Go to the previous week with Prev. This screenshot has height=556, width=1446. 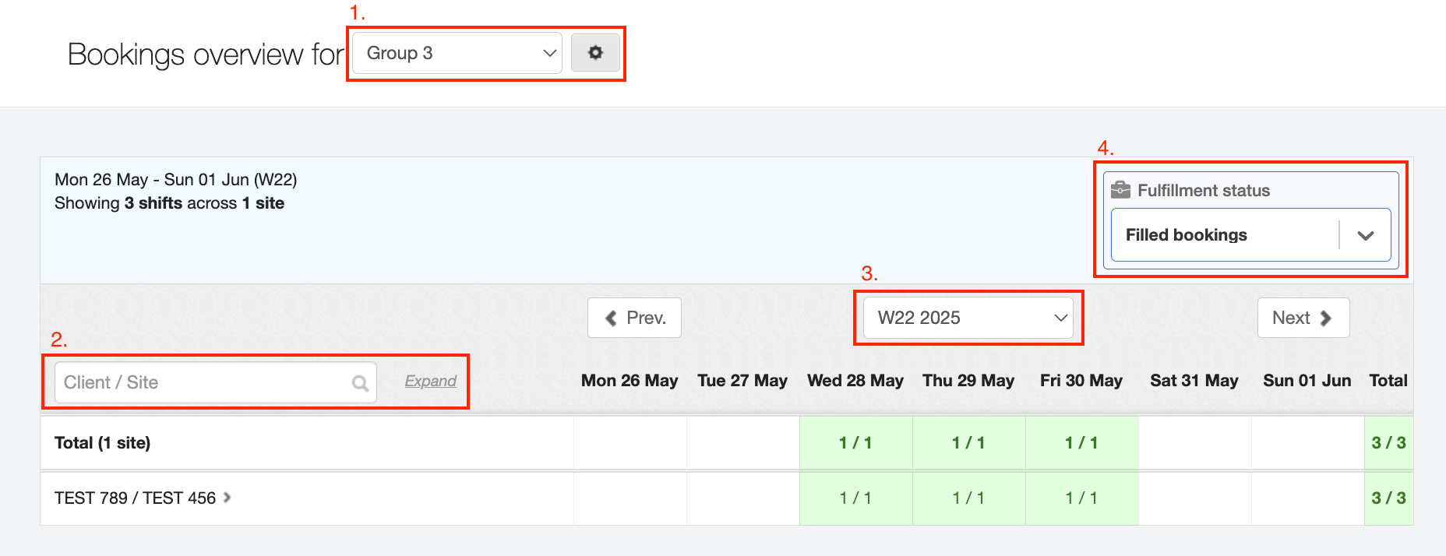pos(634,318)
